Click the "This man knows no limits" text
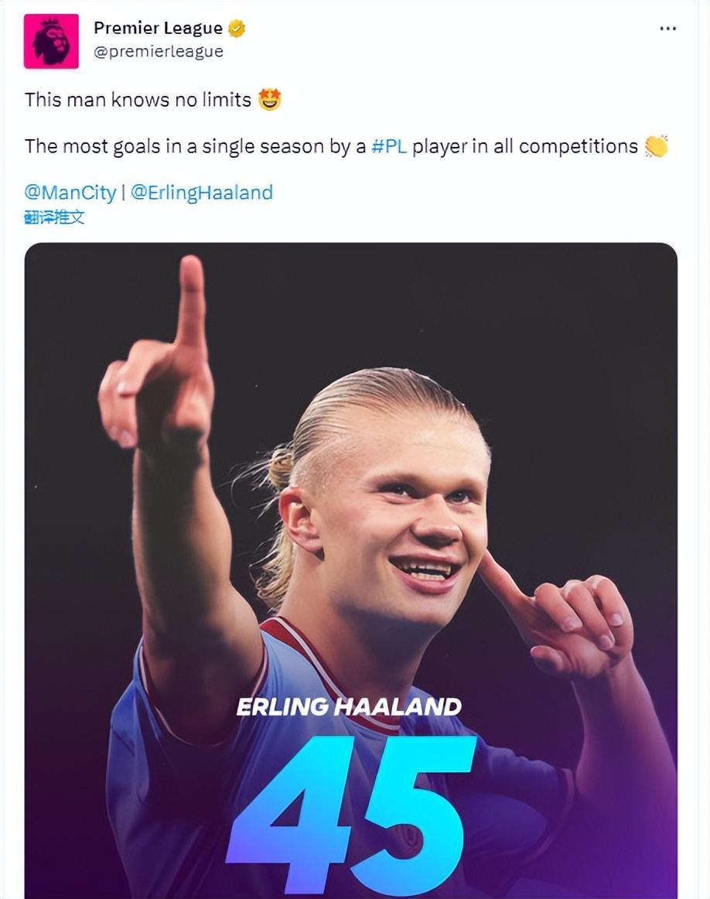 point(138,100)
